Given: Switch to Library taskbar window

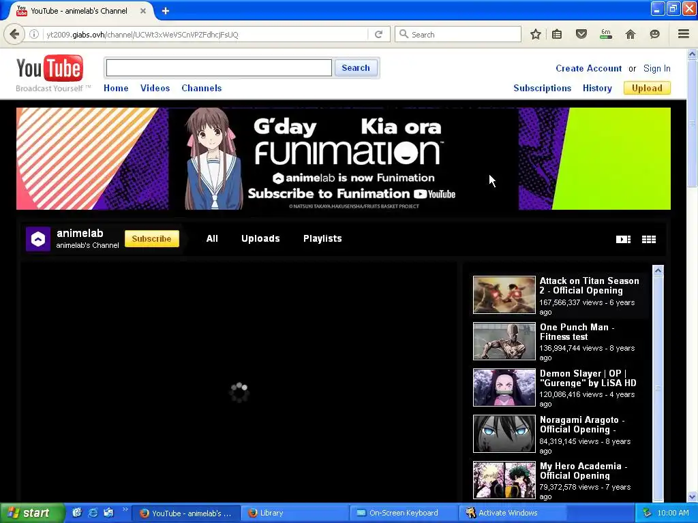Looking at the screenshot, I should tap(295, 513).
